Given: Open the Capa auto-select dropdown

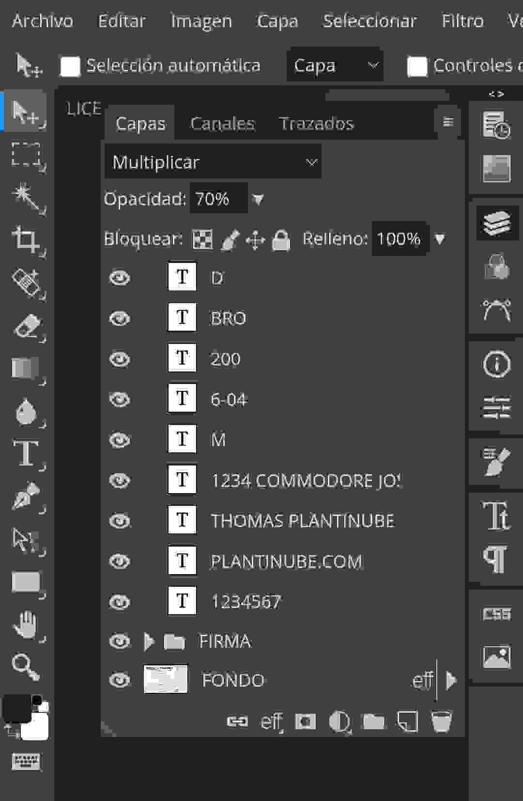Looking at the screenshot, I should coord(335,65).
